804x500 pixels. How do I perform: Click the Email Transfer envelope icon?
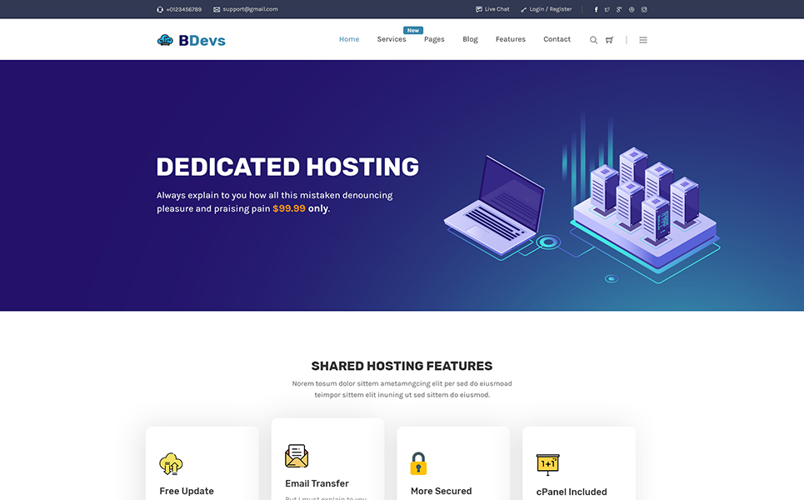pyautogui.click(x=297, y=456)
